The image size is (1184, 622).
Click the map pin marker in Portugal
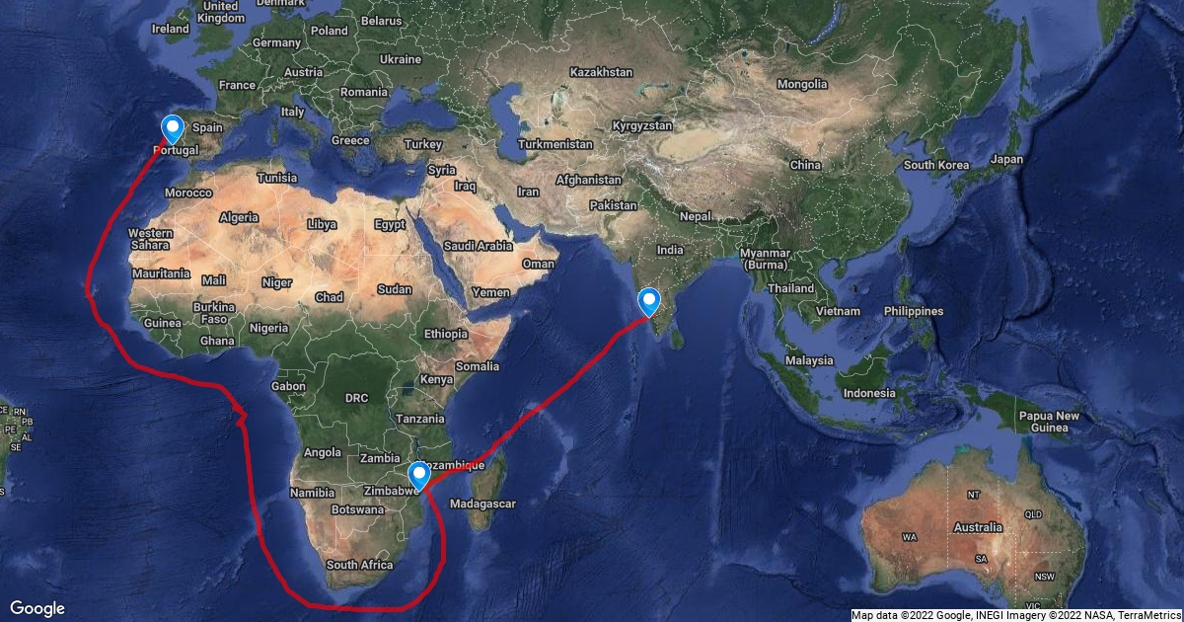173,130
